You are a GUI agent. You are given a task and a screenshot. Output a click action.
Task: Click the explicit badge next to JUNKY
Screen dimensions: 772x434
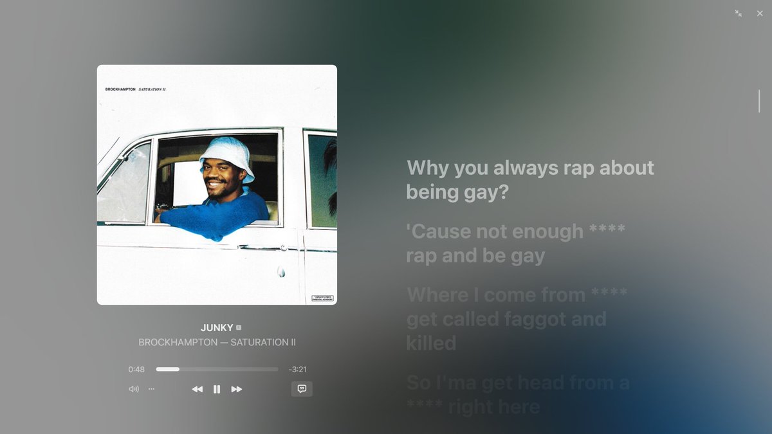pos(239,328)
